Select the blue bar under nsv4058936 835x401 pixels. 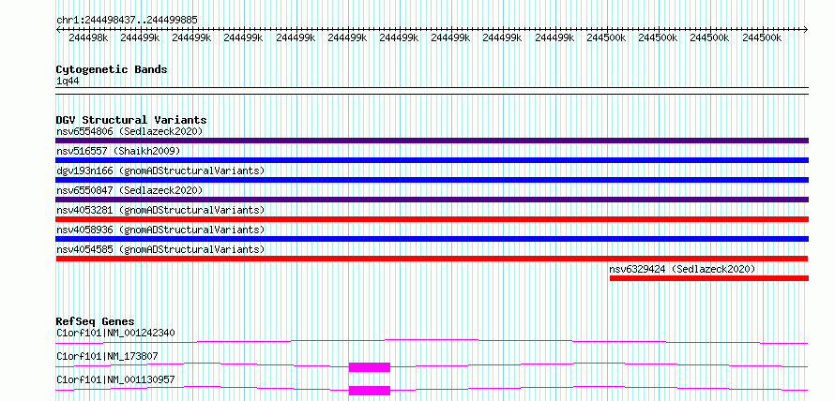[432, 239]
